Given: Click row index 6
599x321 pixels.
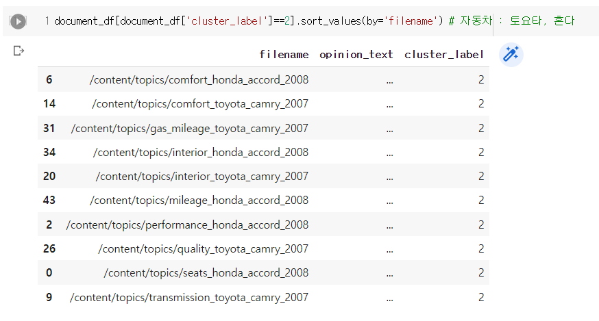Looking at the screenshot, I should [49, 79].
